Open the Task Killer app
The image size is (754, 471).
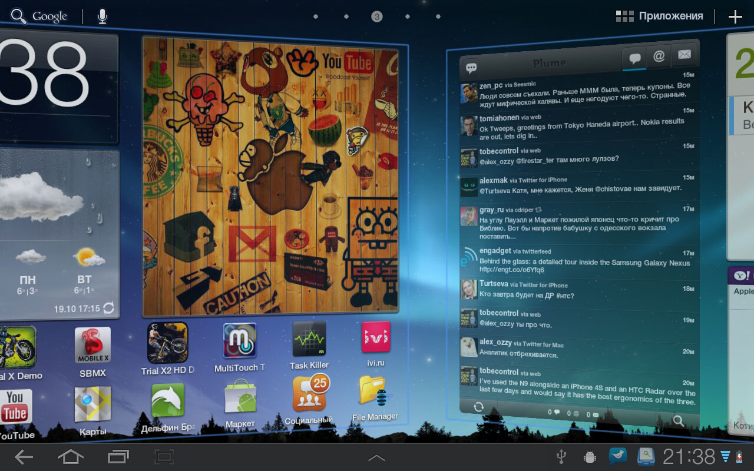[x=309, y=345]
